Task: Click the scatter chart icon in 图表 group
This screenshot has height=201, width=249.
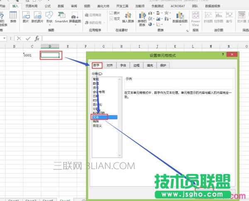Action: click(x=159, y=24)
